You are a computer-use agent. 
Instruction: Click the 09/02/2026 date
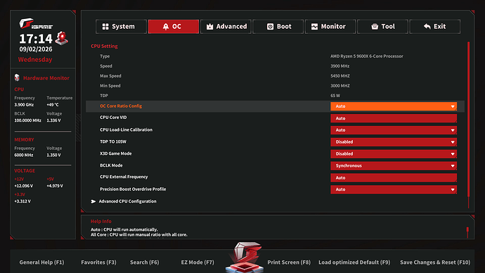tap(36, 49)
